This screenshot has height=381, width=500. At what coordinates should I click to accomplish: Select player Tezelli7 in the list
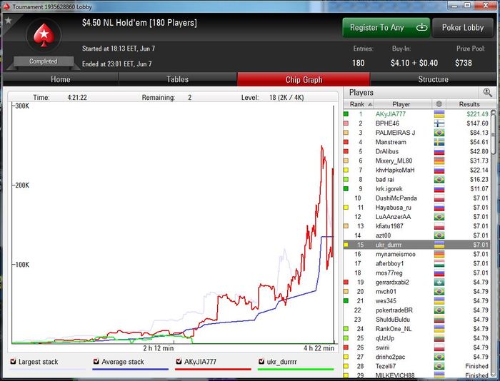click(416, 366)
